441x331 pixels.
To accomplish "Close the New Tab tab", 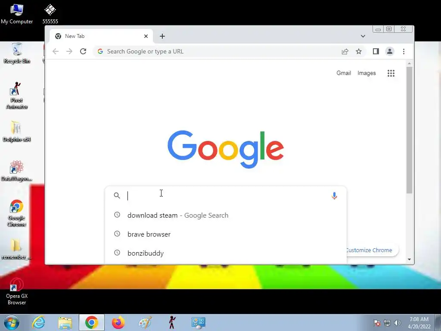I will coord(146,36).
